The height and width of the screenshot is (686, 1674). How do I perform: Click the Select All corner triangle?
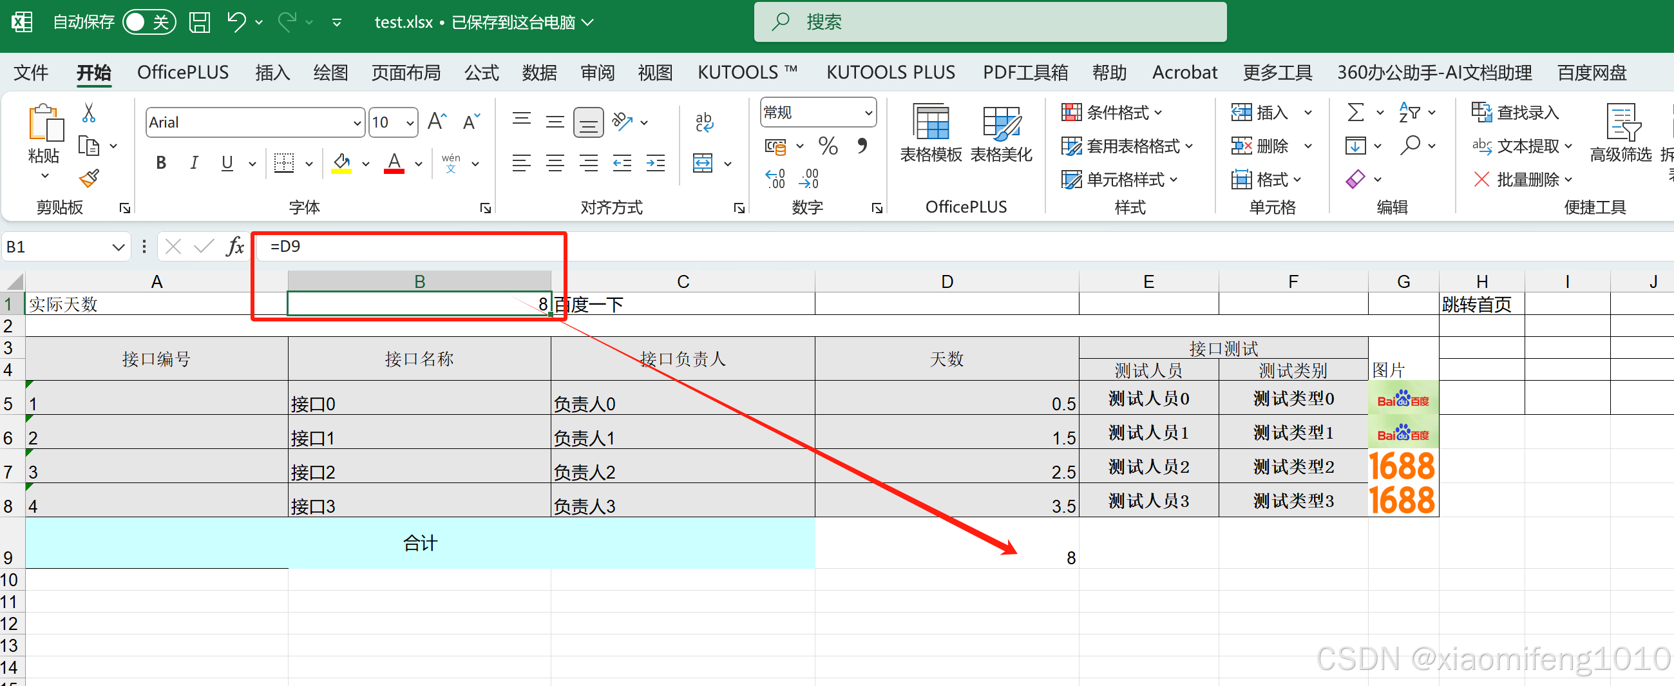(14, 281)
